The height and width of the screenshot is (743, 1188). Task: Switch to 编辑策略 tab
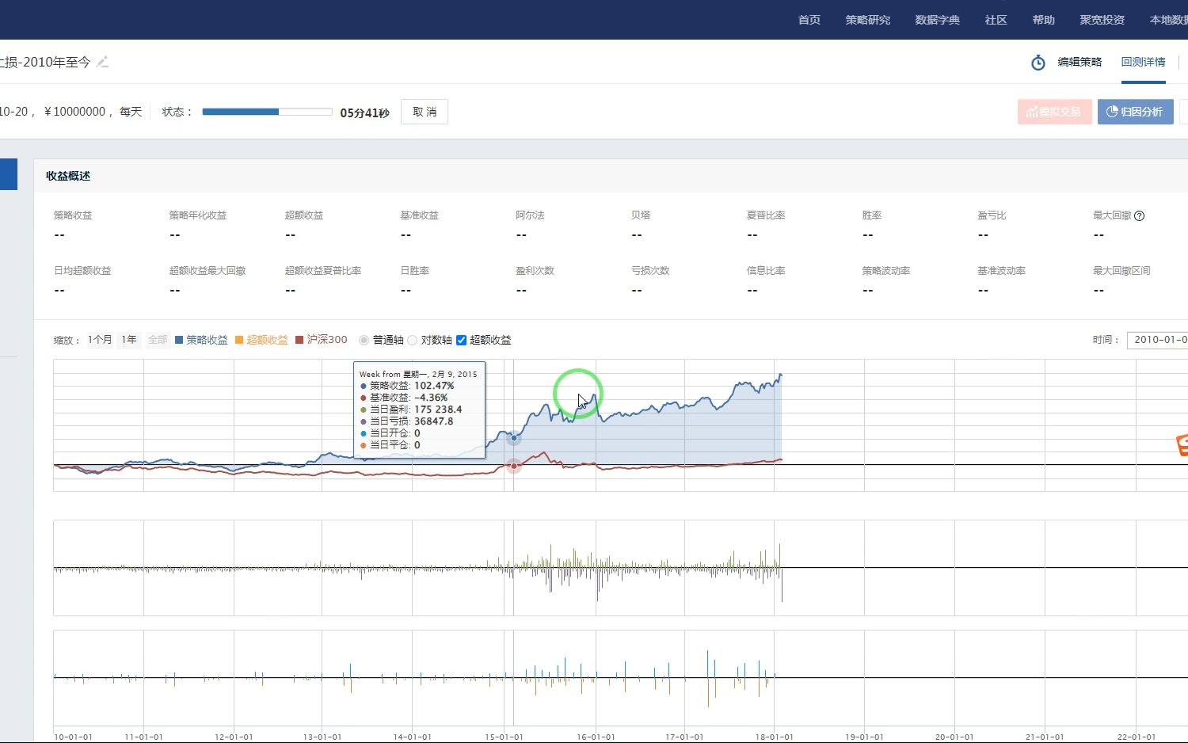[1079, 62]
